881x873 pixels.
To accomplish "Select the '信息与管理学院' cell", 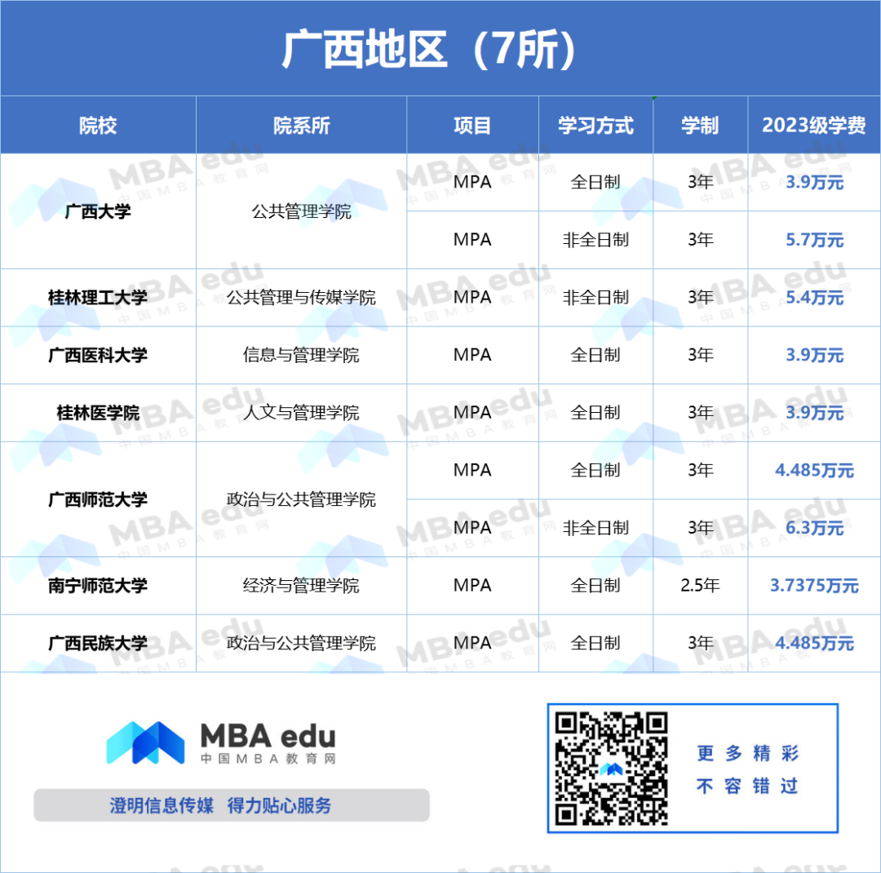I will point(301,355).
